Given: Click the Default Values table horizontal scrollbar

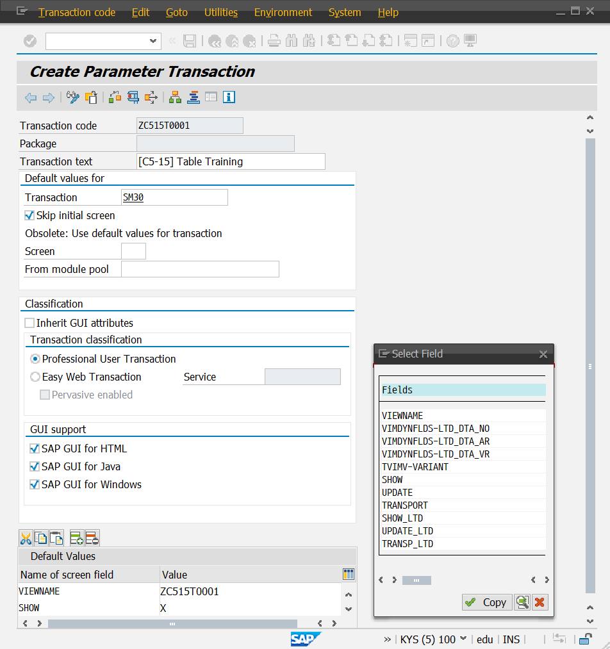Looking at the screenshot, I should (172, 623).
